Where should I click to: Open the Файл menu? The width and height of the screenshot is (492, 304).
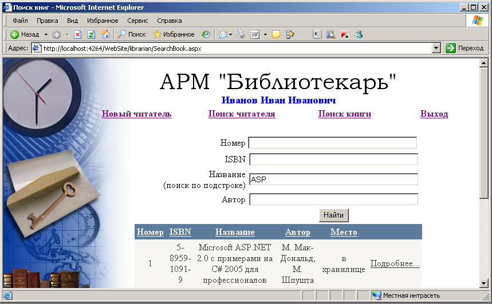(x=20, y=21)
